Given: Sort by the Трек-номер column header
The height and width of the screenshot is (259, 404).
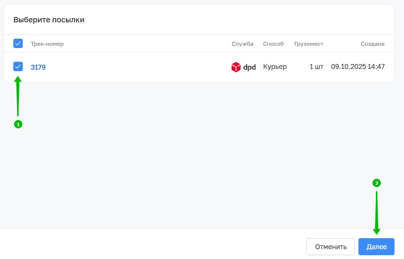Looking at the screenshot, I should tap(47, 44).
